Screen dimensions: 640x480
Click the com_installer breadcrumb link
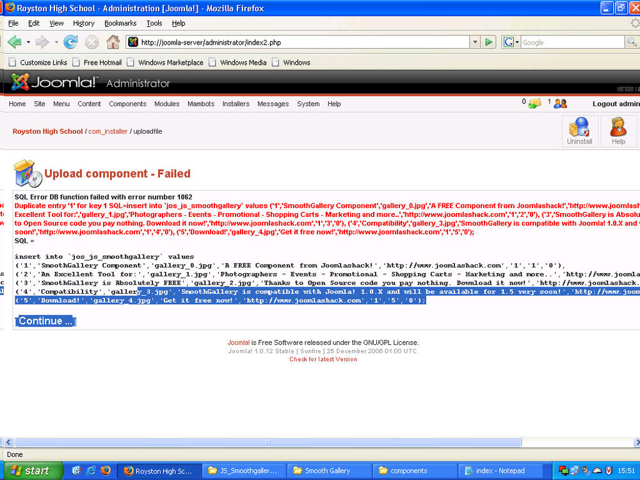pos(108,131)
